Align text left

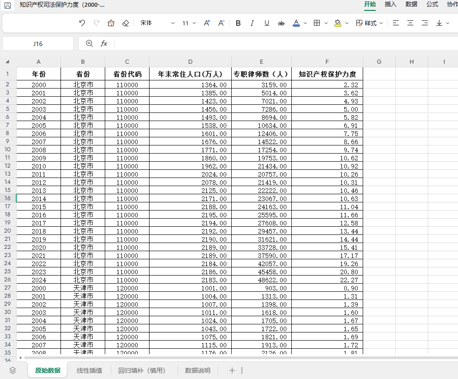tap(396, 23)
